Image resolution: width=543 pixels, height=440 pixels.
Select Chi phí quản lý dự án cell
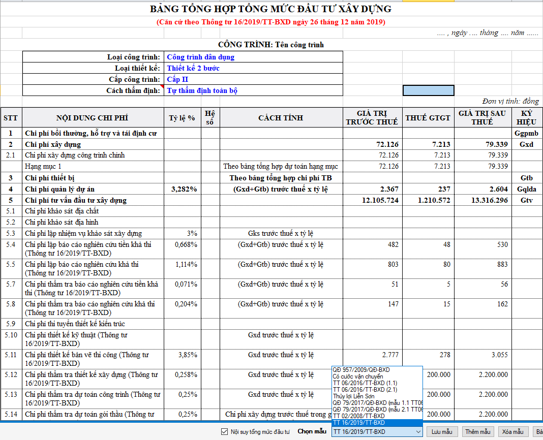(x=93, y=190)
